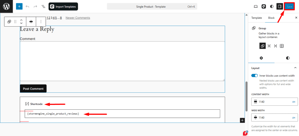This screenshot has height=136, width=299.
Task: Toggle the Settings sidebar panel
Action: click(x=280, y=6)
